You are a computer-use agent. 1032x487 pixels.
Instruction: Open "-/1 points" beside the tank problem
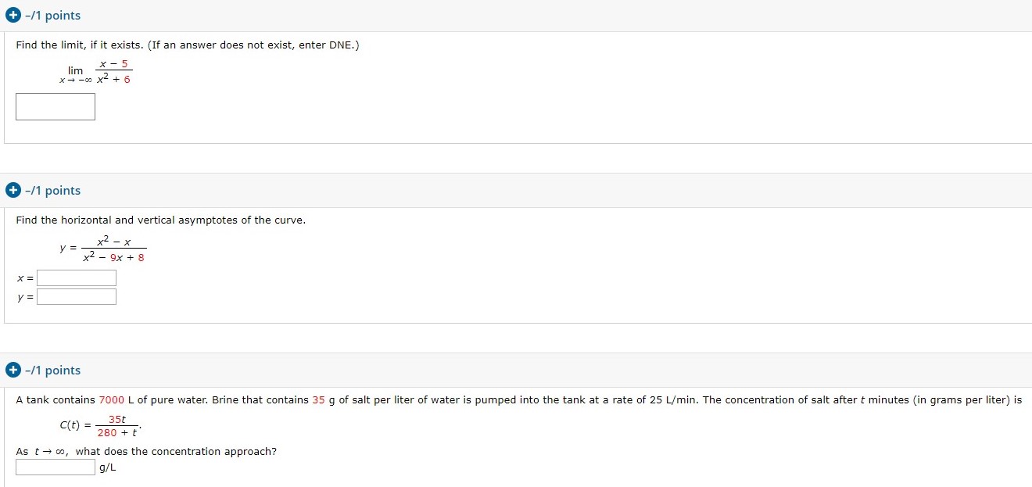click(52, 370)
